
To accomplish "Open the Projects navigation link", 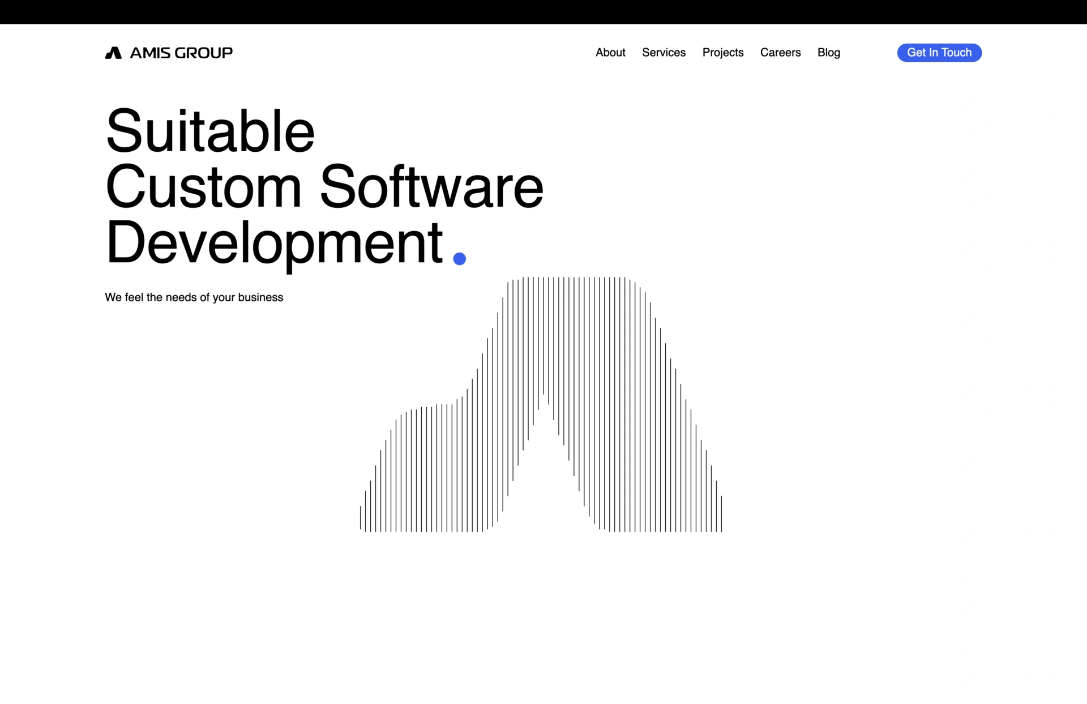I will (x=722, y=53).
